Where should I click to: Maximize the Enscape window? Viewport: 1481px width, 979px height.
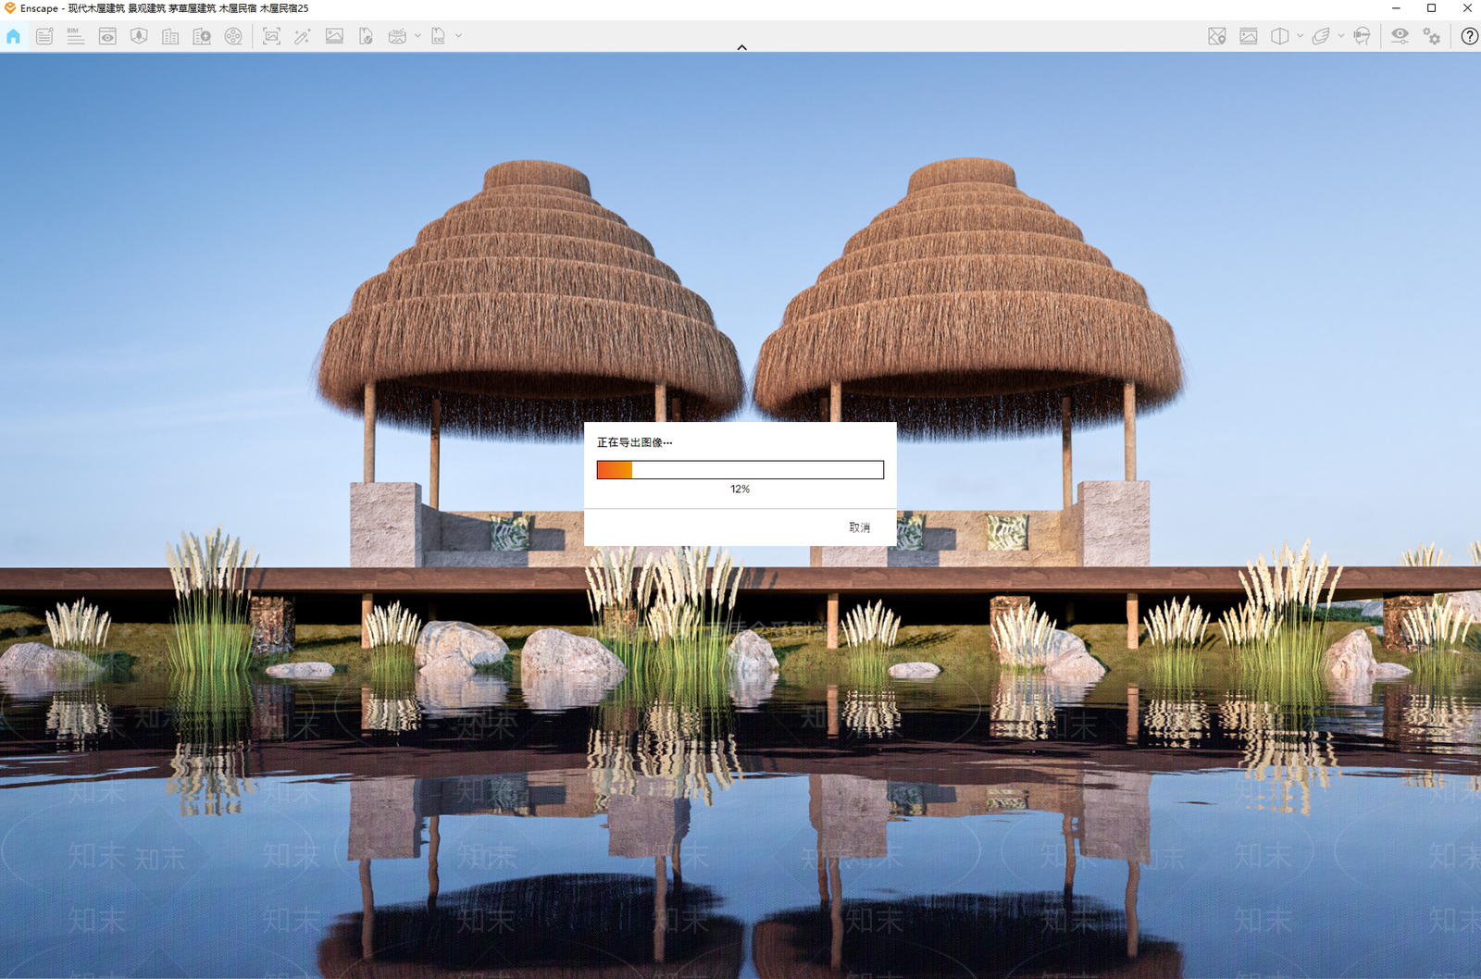tap(1431, 8)
